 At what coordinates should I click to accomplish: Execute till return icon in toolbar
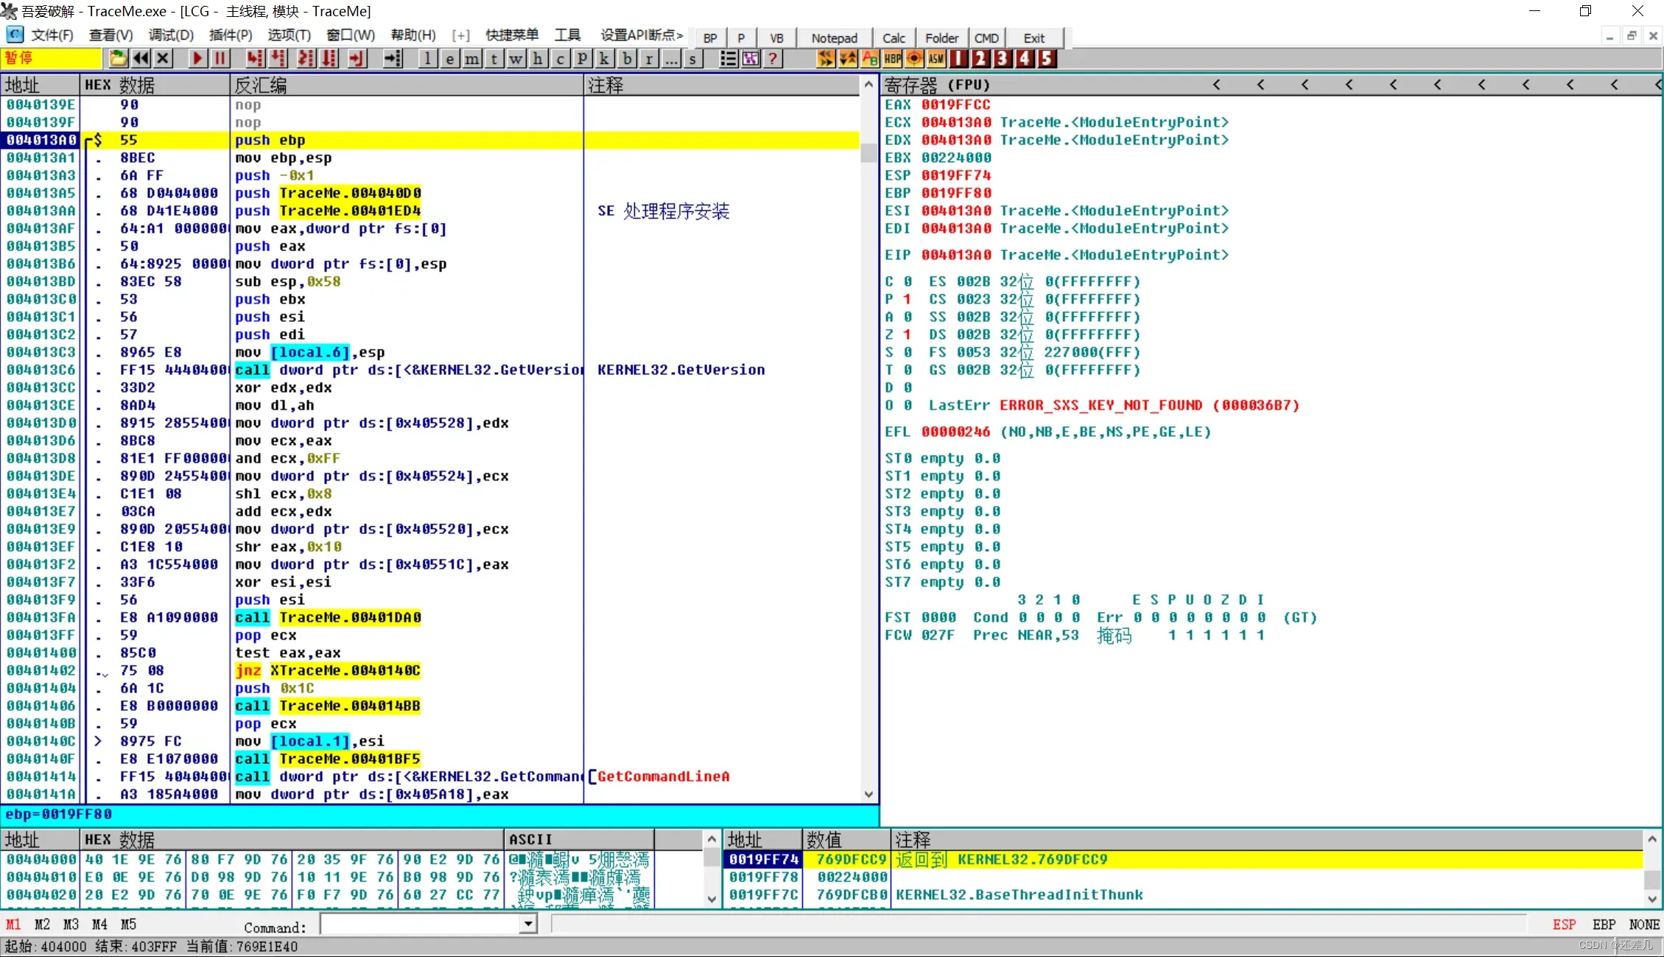coord(357,58)
